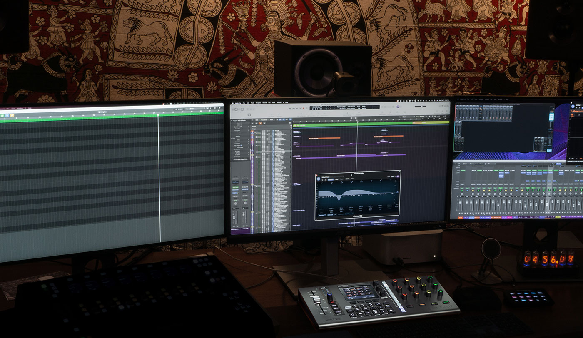This screenshot has width=583, height=338.
Task: Click the Redo button in Channel EQ
Action: pos(352,179)
